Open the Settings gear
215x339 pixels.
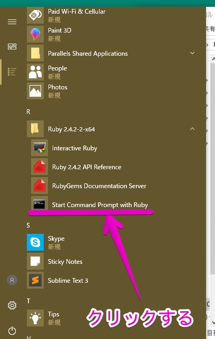tap(12, 305)
